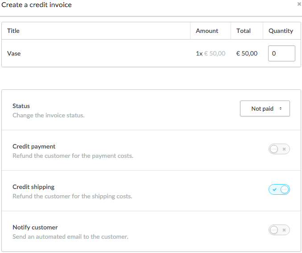This screenshot has width=302, height=253.
Task: Close the Create a credit invoice dialog
Action: [x=299, y=4]
